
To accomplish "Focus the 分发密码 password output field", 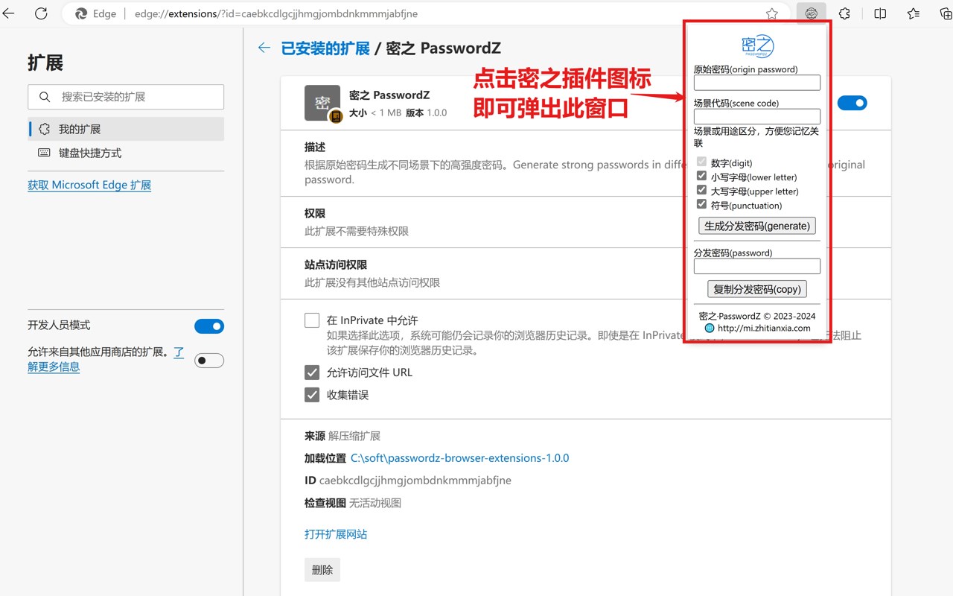I will click(x=757, y=266).
